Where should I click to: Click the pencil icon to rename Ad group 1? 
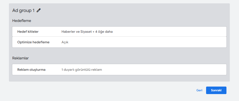39,11
